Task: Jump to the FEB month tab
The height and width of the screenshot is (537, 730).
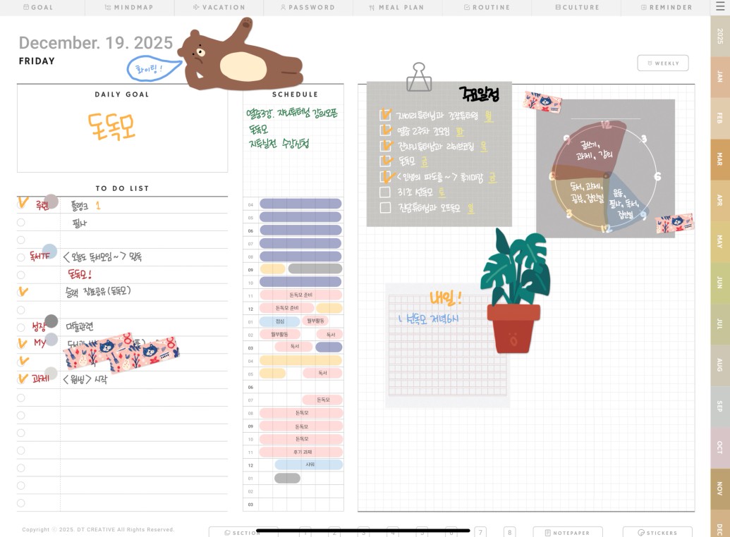Action: click(719, 118)
